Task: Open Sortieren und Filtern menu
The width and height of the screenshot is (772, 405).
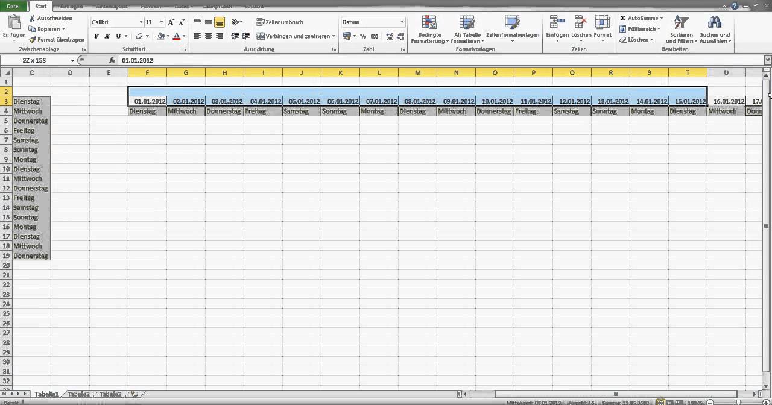Action: [x=681, y=29]
